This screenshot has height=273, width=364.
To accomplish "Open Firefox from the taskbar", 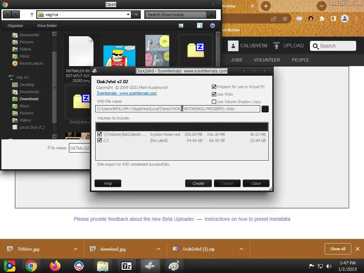I will pyautogui.click(x=55, y=266).
